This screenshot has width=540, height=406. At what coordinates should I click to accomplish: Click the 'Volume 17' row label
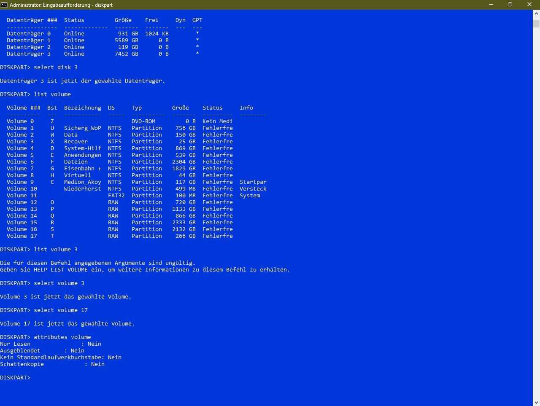click(x=22, y=236)
